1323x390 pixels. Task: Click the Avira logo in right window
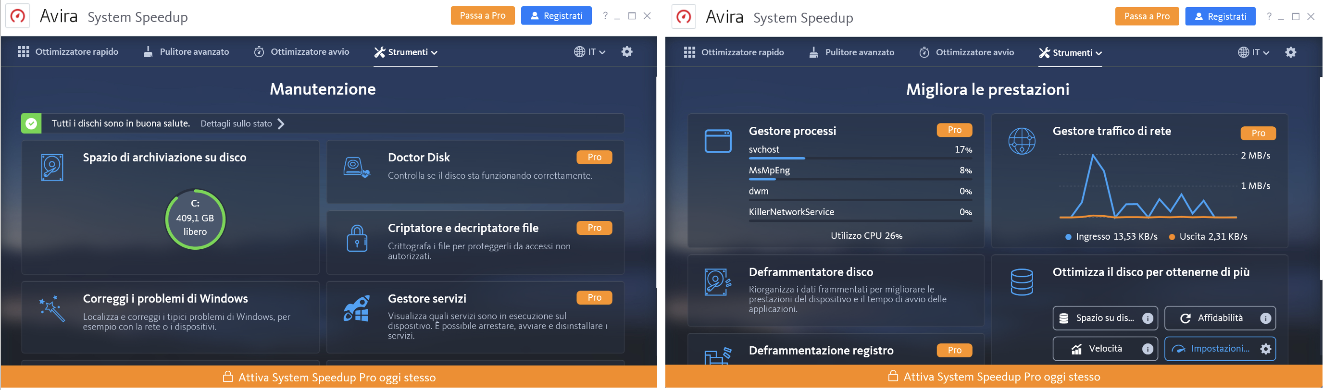[684, 17]
